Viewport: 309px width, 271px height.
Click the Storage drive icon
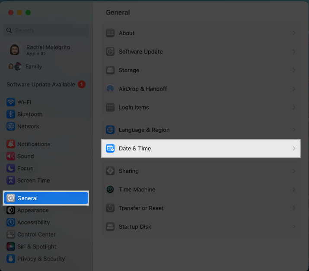point(110,70)
